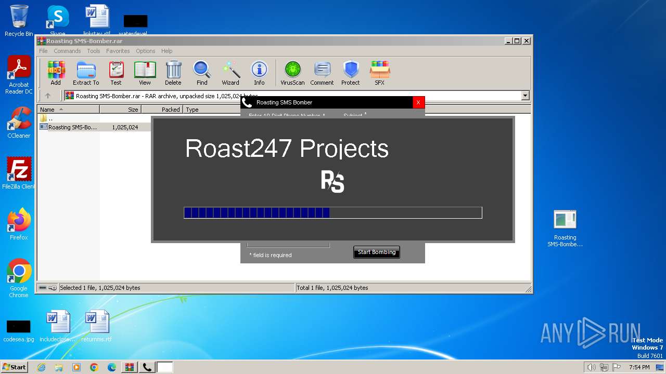666x374 pixels.
Task: Open Firefox desktop icon
Action: click(19, 224)
